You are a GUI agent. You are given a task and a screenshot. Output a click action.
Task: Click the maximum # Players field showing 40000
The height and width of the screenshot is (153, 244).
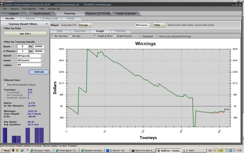(38, 51)
